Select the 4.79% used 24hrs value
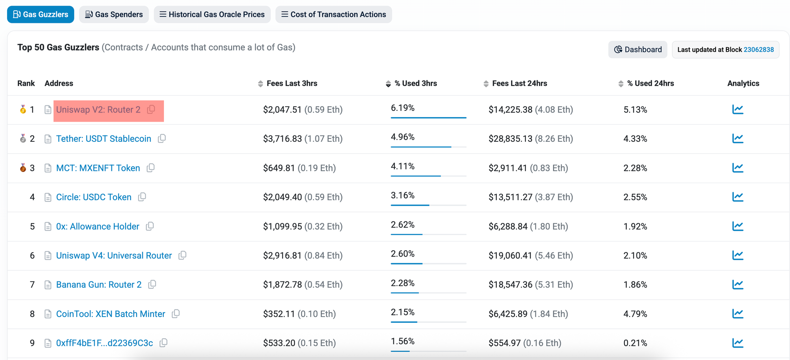Screen dimensions: 790x360 [635, 314]
